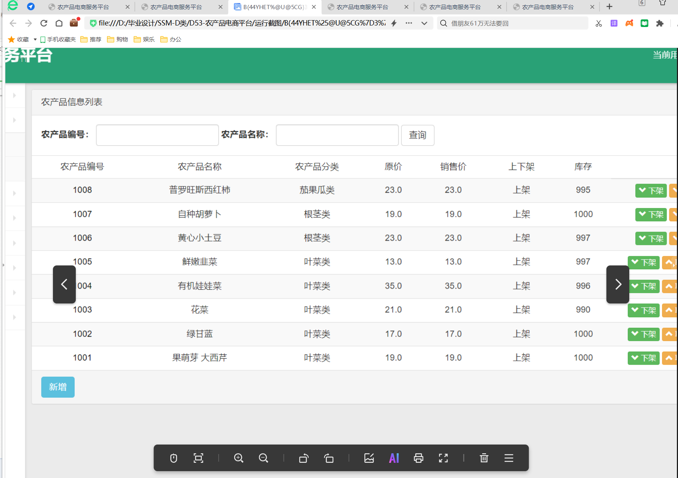The width and height of the screenshot is (678, 478).
Task: Click the purple translate extension icon
Action: coord(614,23)
